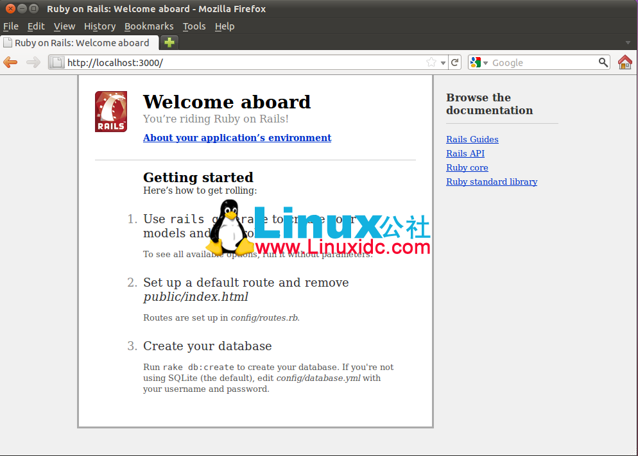Click the back arrow navigation button
Viewport: 638px width, 456px height.
pyautogui.click(x=10, y=62)
